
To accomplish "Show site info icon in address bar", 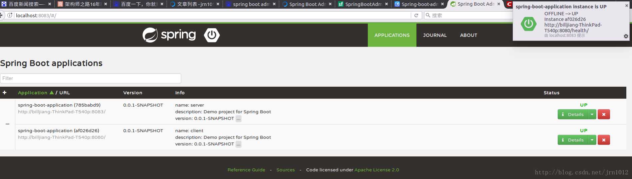I will 10,15.
